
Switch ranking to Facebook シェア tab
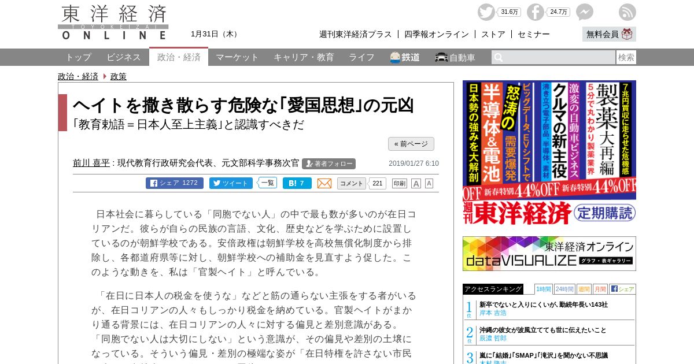click(x=622, y=289)
